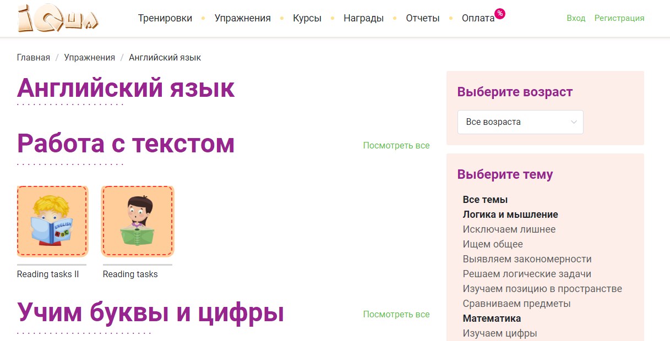The width and height of the screenshot is (670, 341).
Task: Select Награды in top navigation
Action: 363,18
